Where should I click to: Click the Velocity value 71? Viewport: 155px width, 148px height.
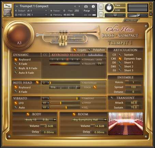pos(100,64)
